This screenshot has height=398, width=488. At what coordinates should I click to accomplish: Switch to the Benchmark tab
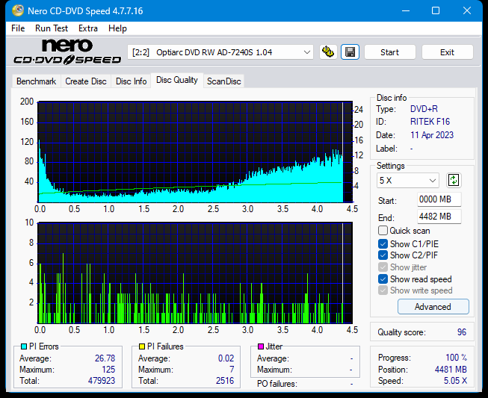point(36,81)
